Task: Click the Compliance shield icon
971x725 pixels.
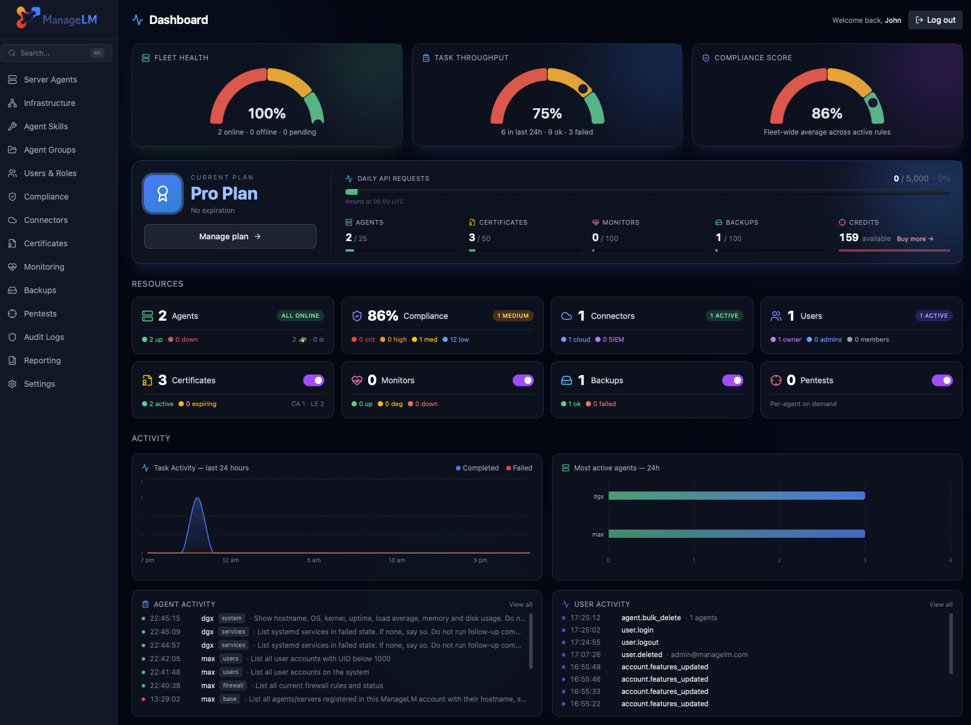Action: pos(12,197)
